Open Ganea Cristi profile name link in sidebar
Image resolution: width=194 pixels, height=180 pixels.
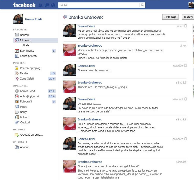click(x=33, y=19)
